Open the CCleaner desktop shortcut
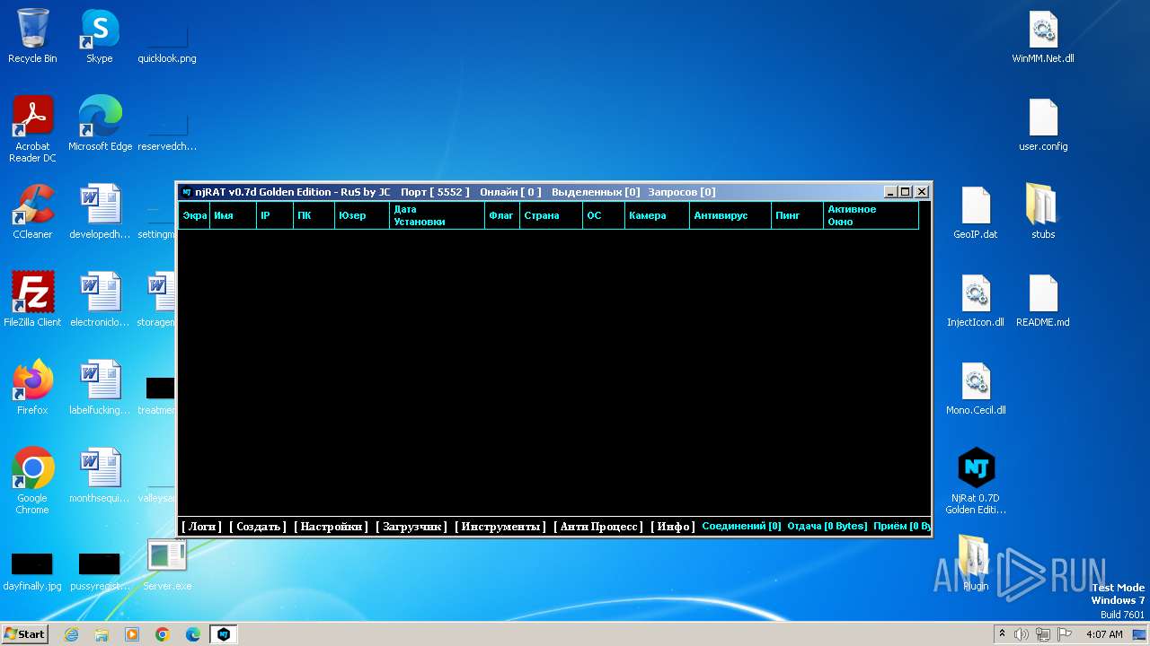1150x646 pixels. (32, 212)
